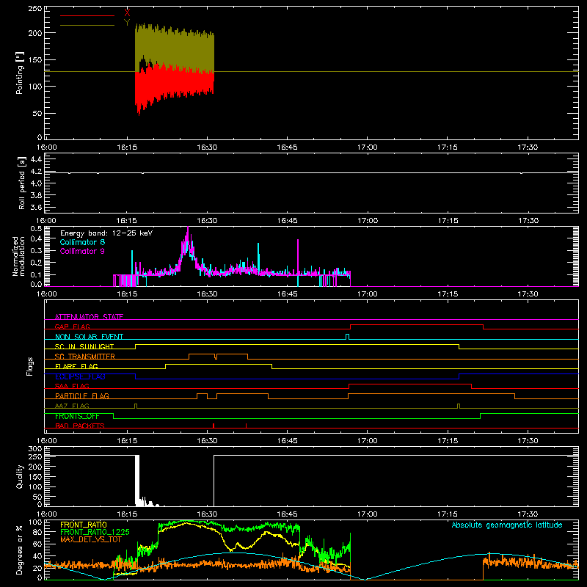587x587 pixels.
Task: Select the yellow FRONT_RATIO legend label
Action: [84, 525]
